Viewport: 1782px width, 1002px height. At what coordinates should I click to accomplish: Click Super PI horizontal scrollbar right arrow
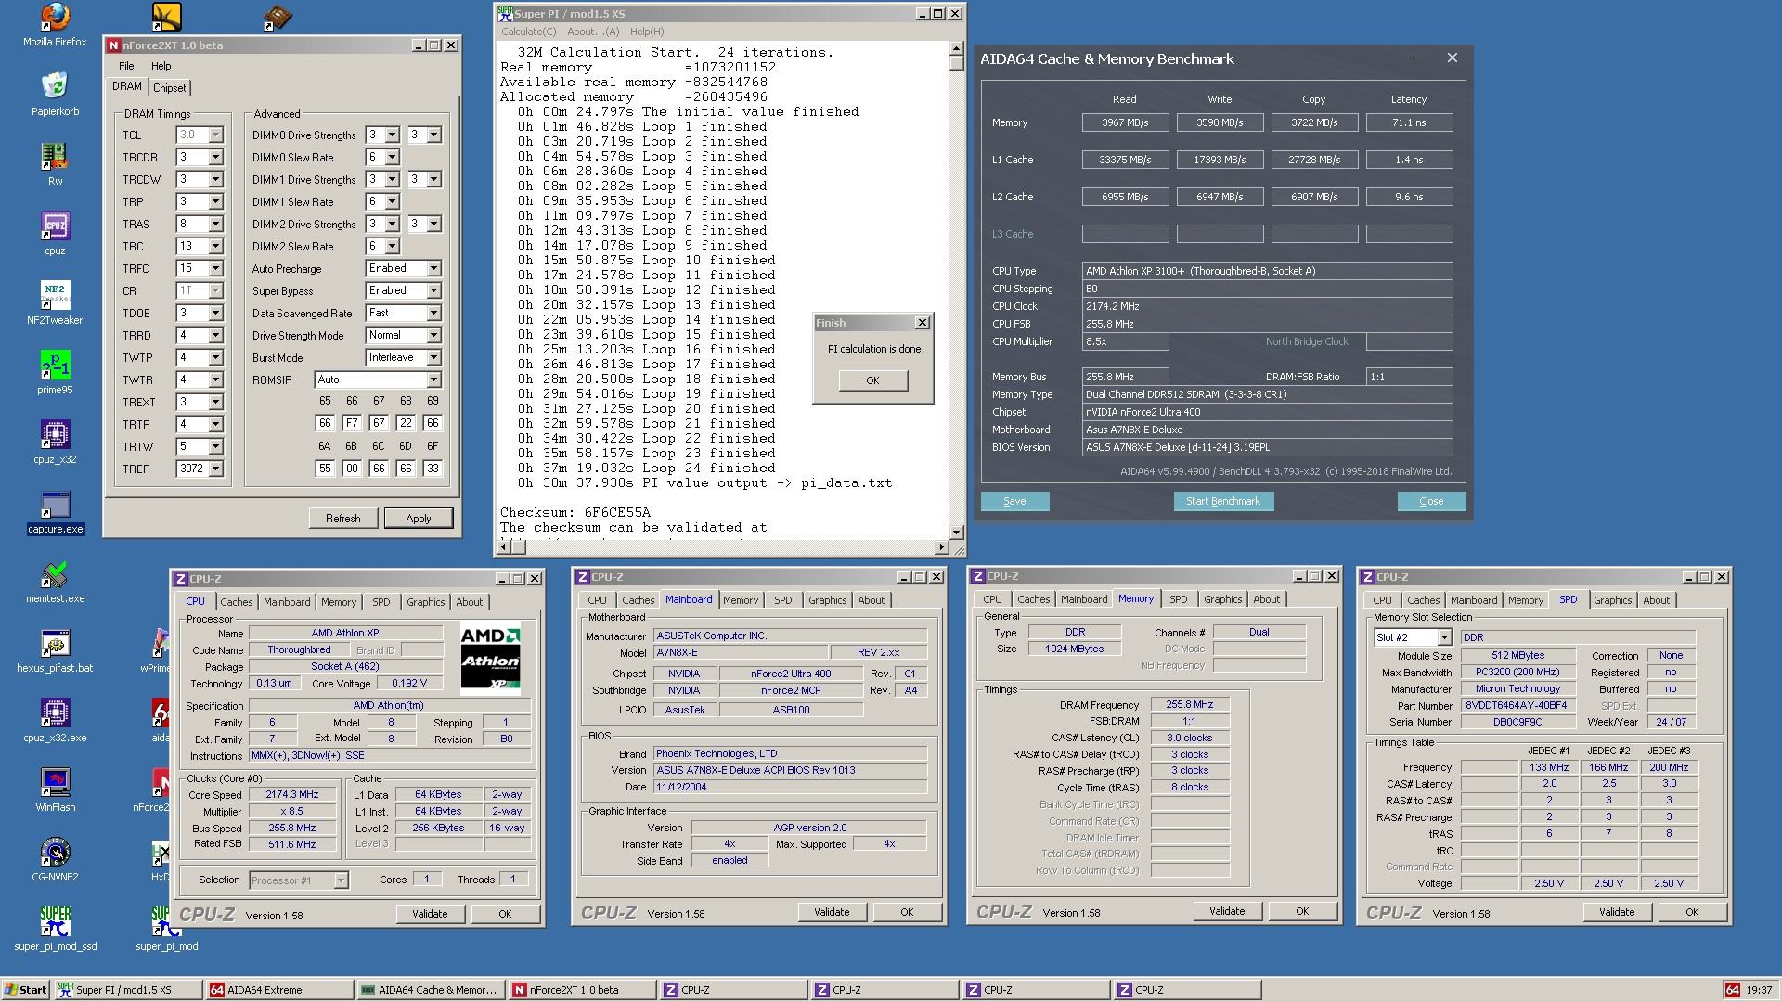942,546
